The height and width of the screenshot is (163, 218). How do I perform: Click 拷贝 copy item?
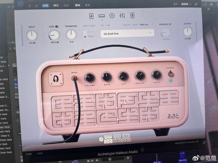[x=56, y=6]
